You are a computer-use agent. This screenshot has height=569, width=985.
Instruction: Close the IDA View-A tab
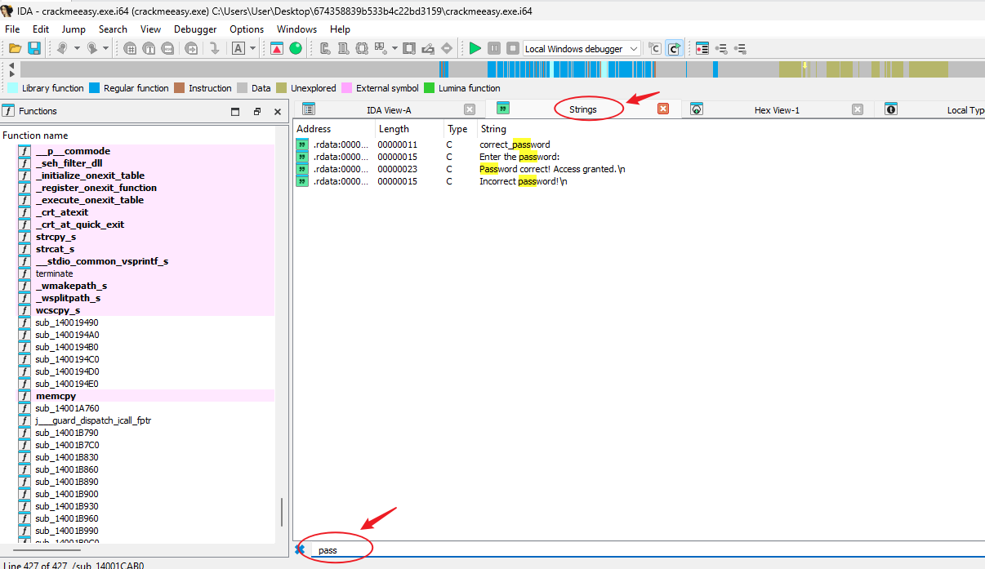[470, 109]
